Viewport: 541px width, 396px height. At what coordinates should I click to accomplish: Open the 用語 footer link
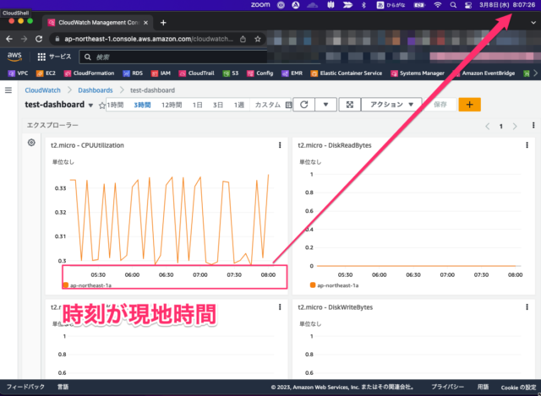483,387
